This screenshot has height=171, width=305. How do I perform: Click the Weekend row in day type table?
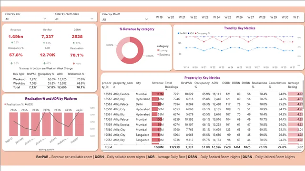click(x=49, y=79)
